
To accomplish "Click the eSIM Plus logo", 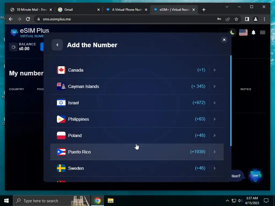I will 14,32.
